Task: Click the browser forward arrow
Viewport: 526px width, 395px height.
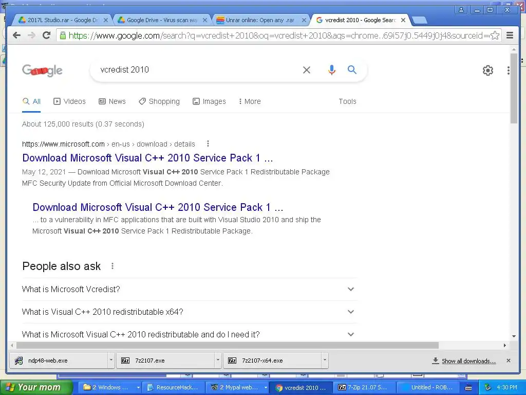Action: click(31, 35)
